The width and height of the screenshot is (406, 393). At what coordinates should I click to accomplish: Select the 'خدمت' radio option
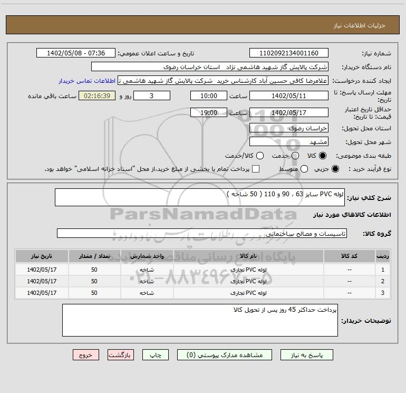tap(295, 156)
